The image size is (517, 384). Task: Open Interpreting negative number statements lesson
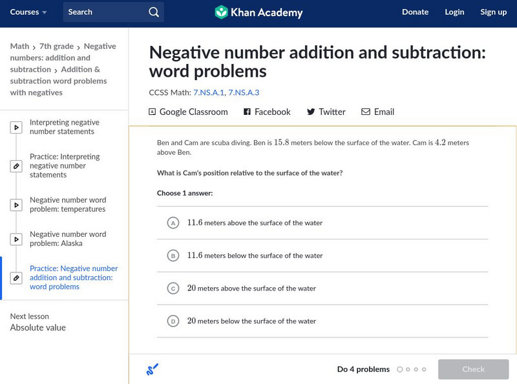[64, 127]
